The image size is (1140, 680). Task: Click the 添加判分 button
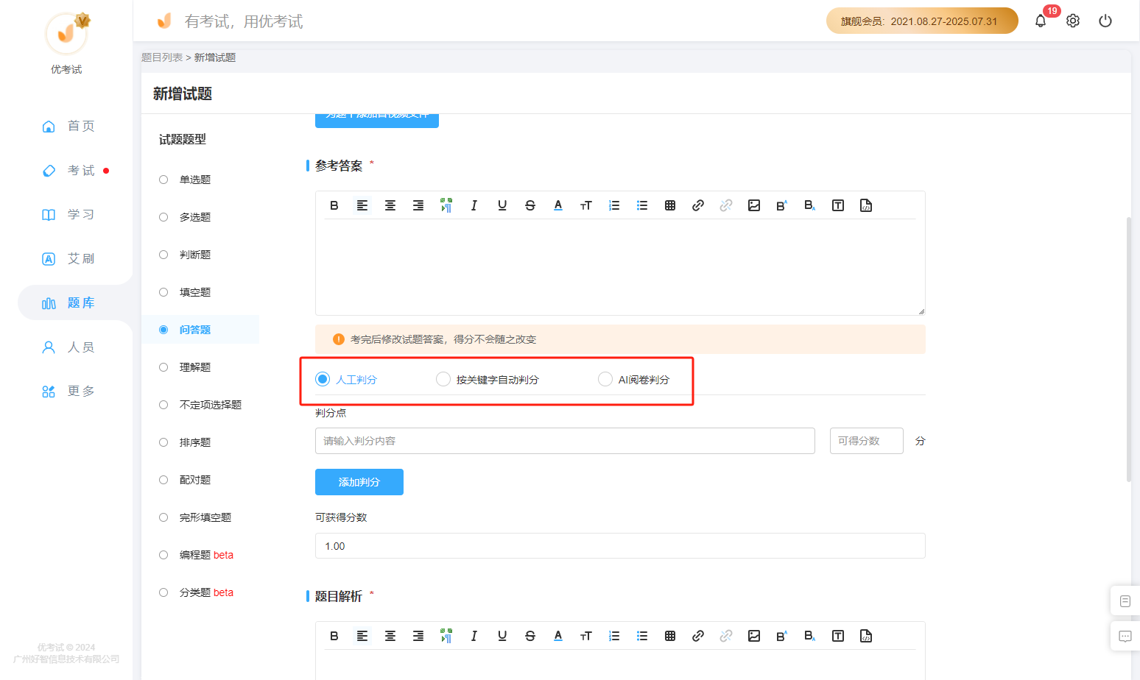[x=359, y=482]
